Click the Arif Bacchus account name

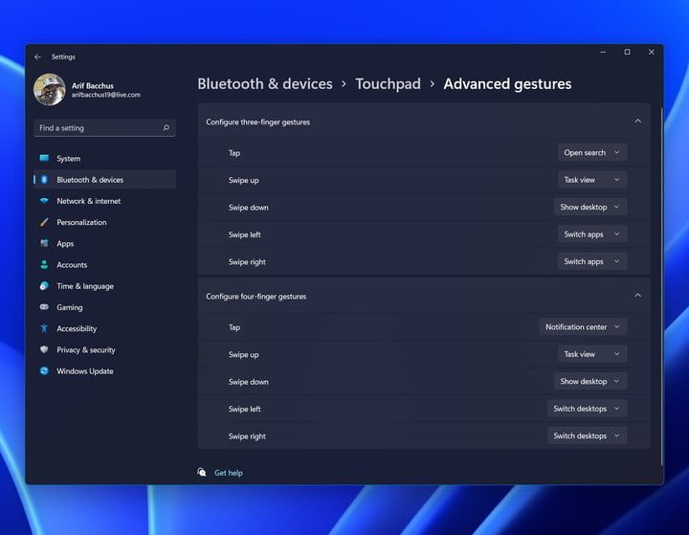click(93, 86)
